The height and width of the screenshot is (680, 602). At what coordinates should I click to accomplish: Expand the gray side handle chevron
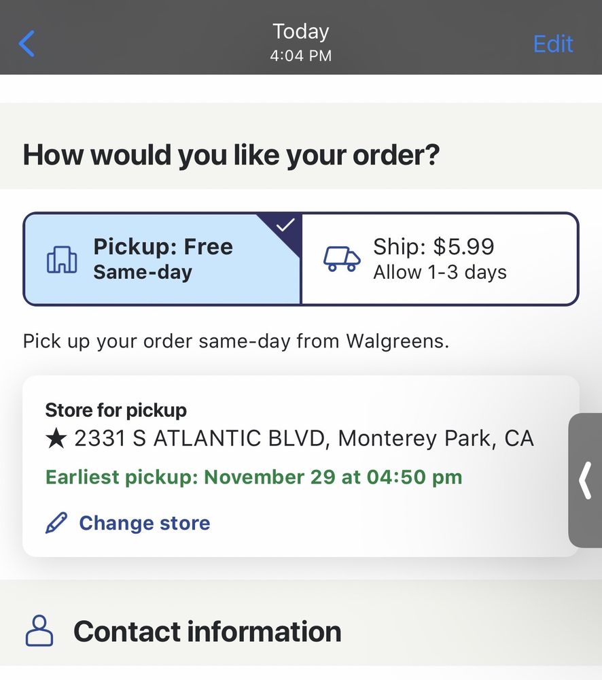coord(585,480)
